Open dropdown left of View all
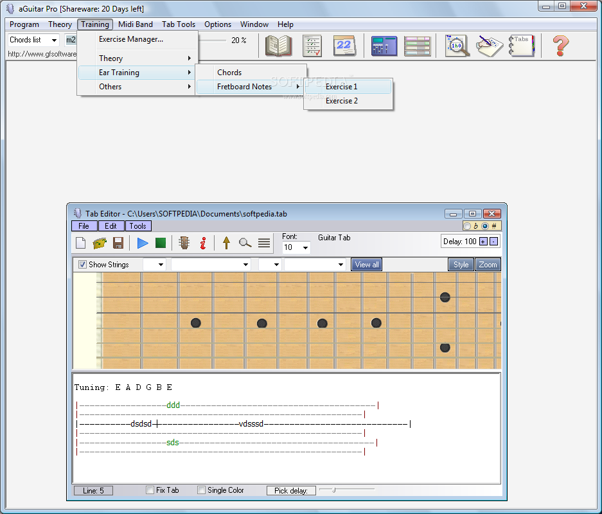 (341, 265)
